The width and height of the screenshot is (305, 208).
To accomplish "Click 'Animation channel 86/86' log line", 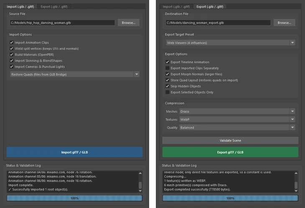I will click(50, 181).
